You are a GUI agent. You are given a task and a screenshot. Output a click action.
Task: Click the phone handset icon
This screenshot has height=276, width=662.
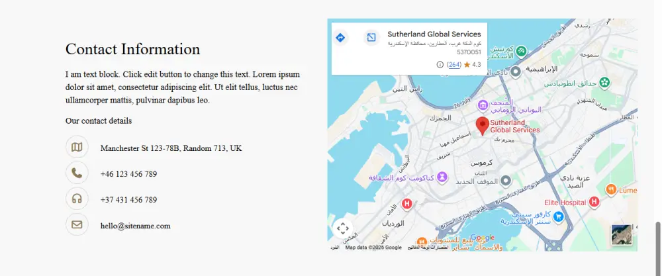[77, 173]
